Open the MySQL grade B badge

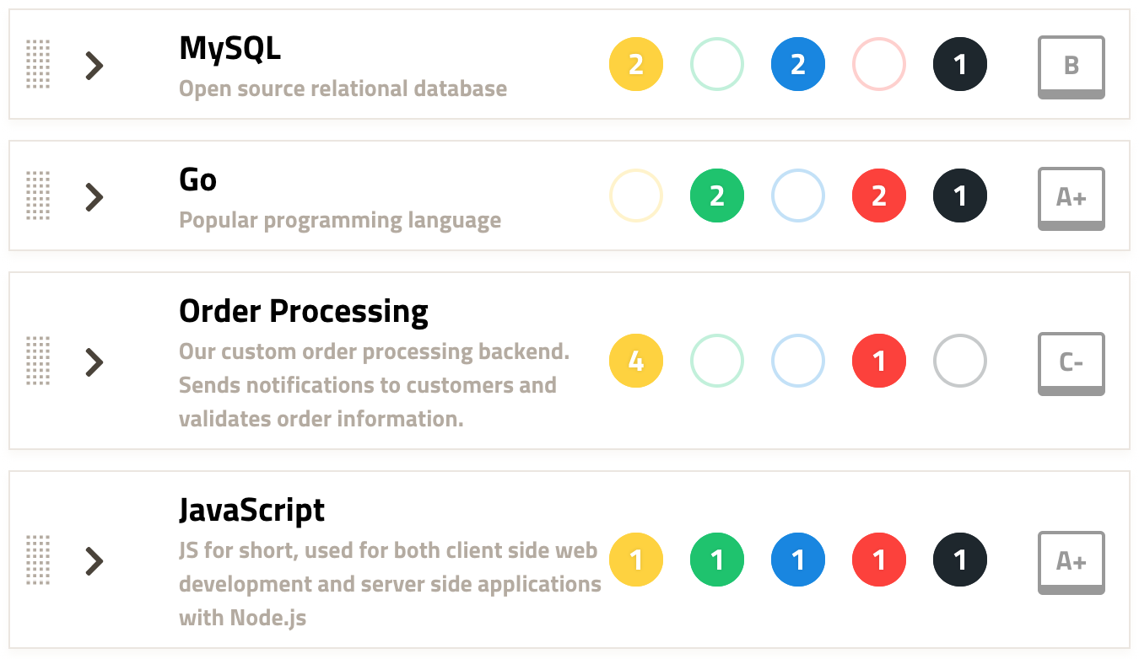1072,67
